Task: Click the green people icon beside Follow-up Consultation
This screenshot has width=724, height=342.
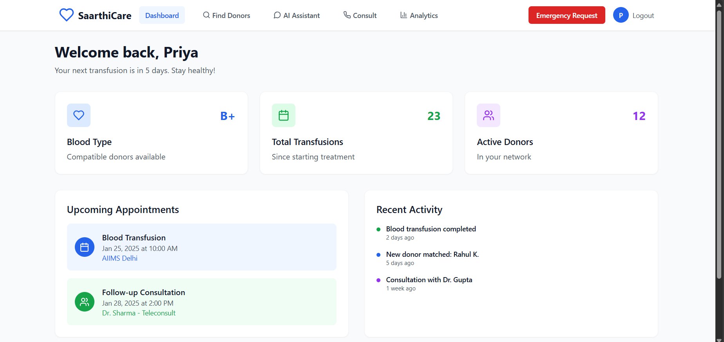Action: pyautogui.click(x=85, y=302)
